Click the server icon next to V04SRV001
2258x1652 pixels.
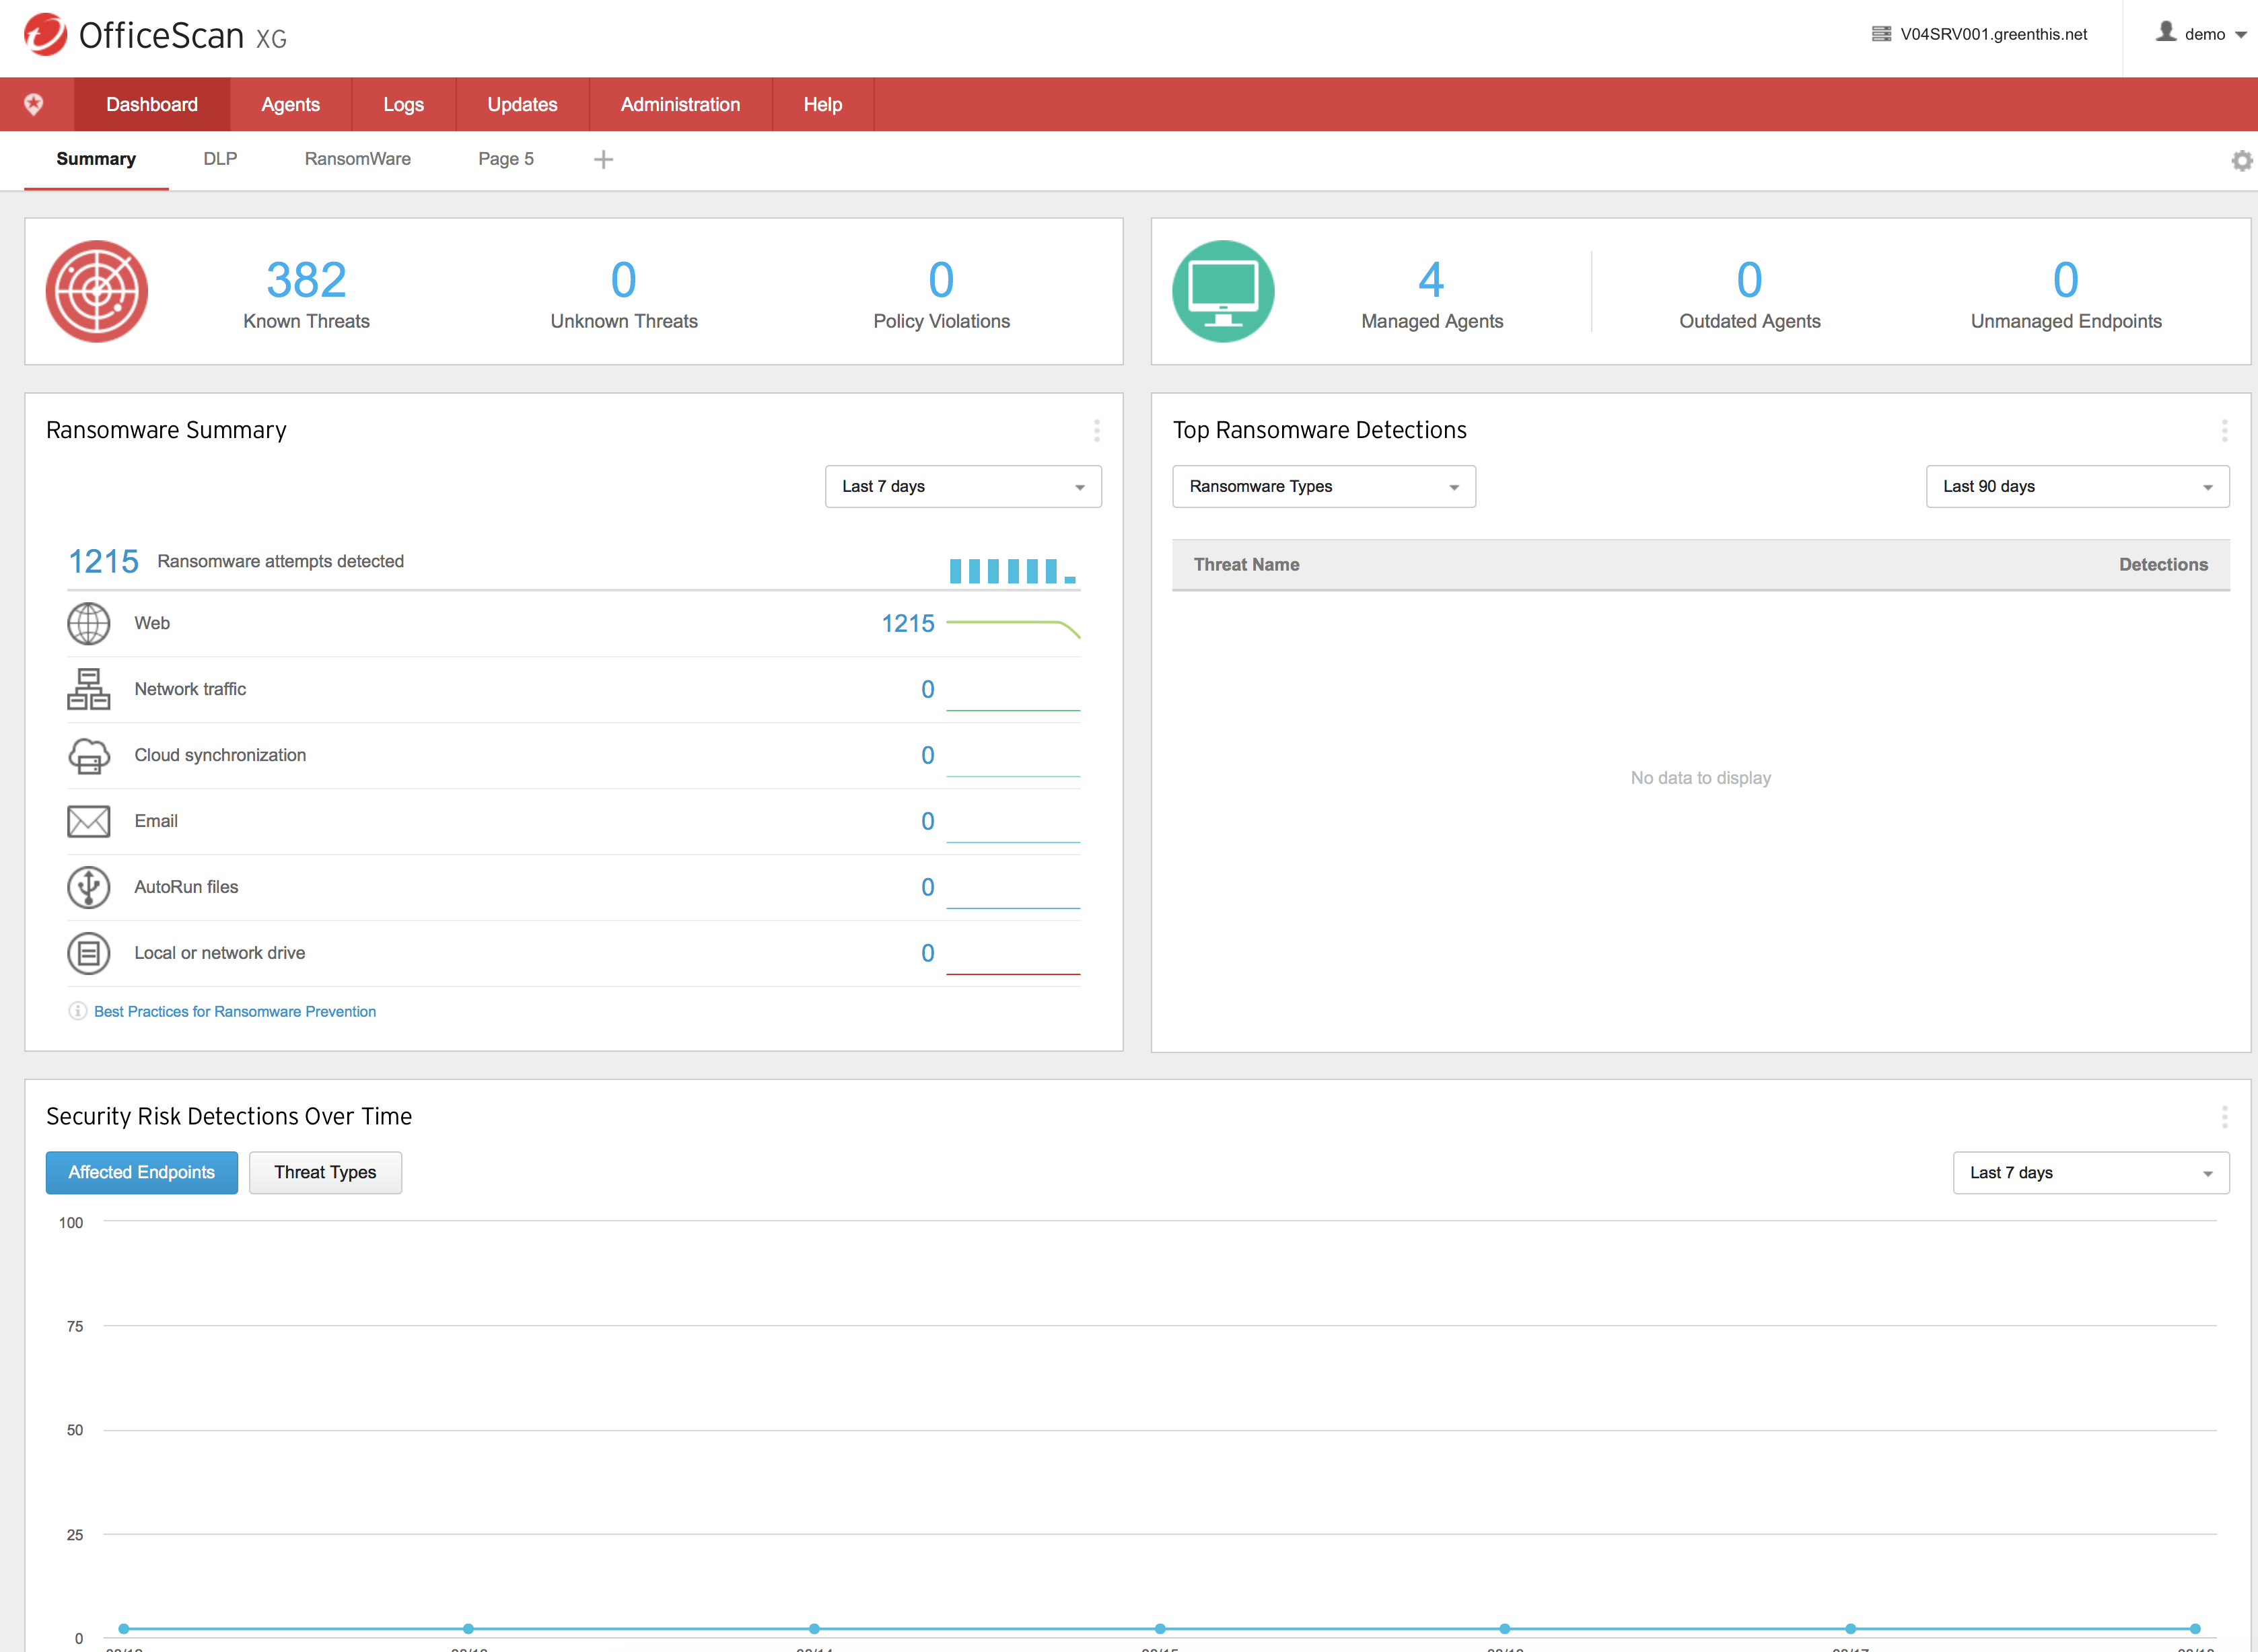pos(1881,34)
